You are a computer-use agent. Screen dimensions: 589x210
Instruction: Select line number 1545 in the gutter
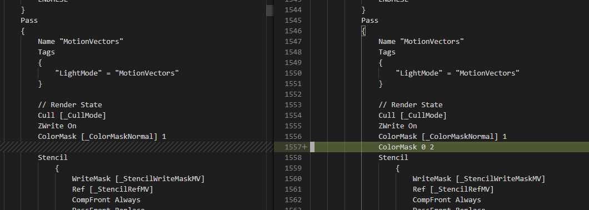pos(293,21)
